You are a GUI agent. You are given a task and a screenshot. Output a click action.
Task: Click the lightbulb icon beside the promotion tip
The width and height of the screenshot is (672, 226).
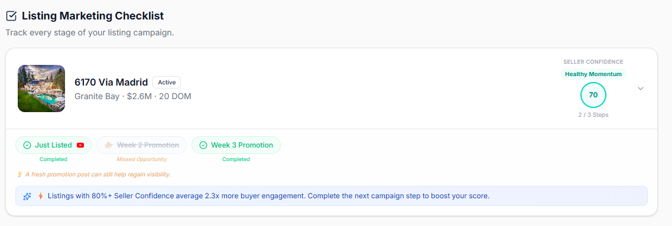(x=20, y=174)
